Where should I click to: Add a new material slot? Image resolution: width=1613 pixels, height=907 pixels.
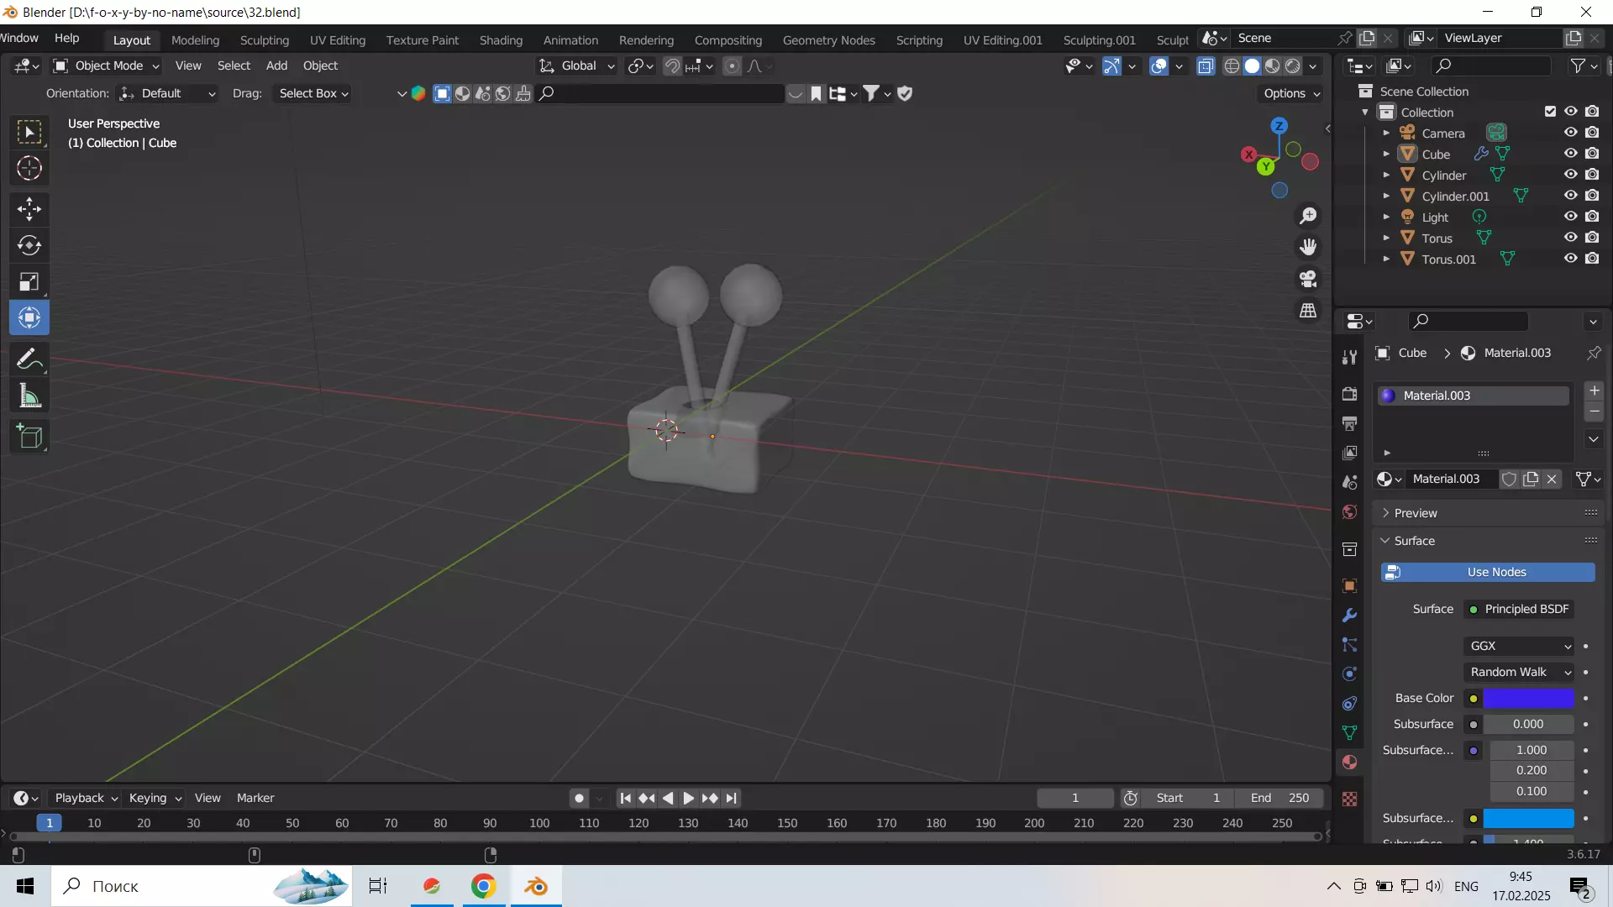(1594, 391)
